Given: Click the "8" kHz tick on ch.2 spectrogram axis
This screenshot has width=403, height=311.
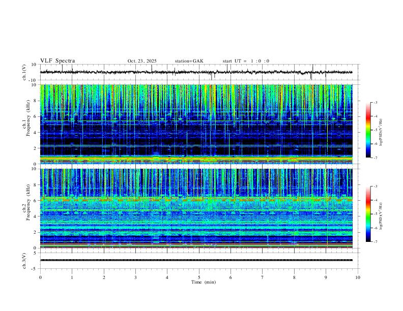Looking at the screenshot, I should click(36, 185).
